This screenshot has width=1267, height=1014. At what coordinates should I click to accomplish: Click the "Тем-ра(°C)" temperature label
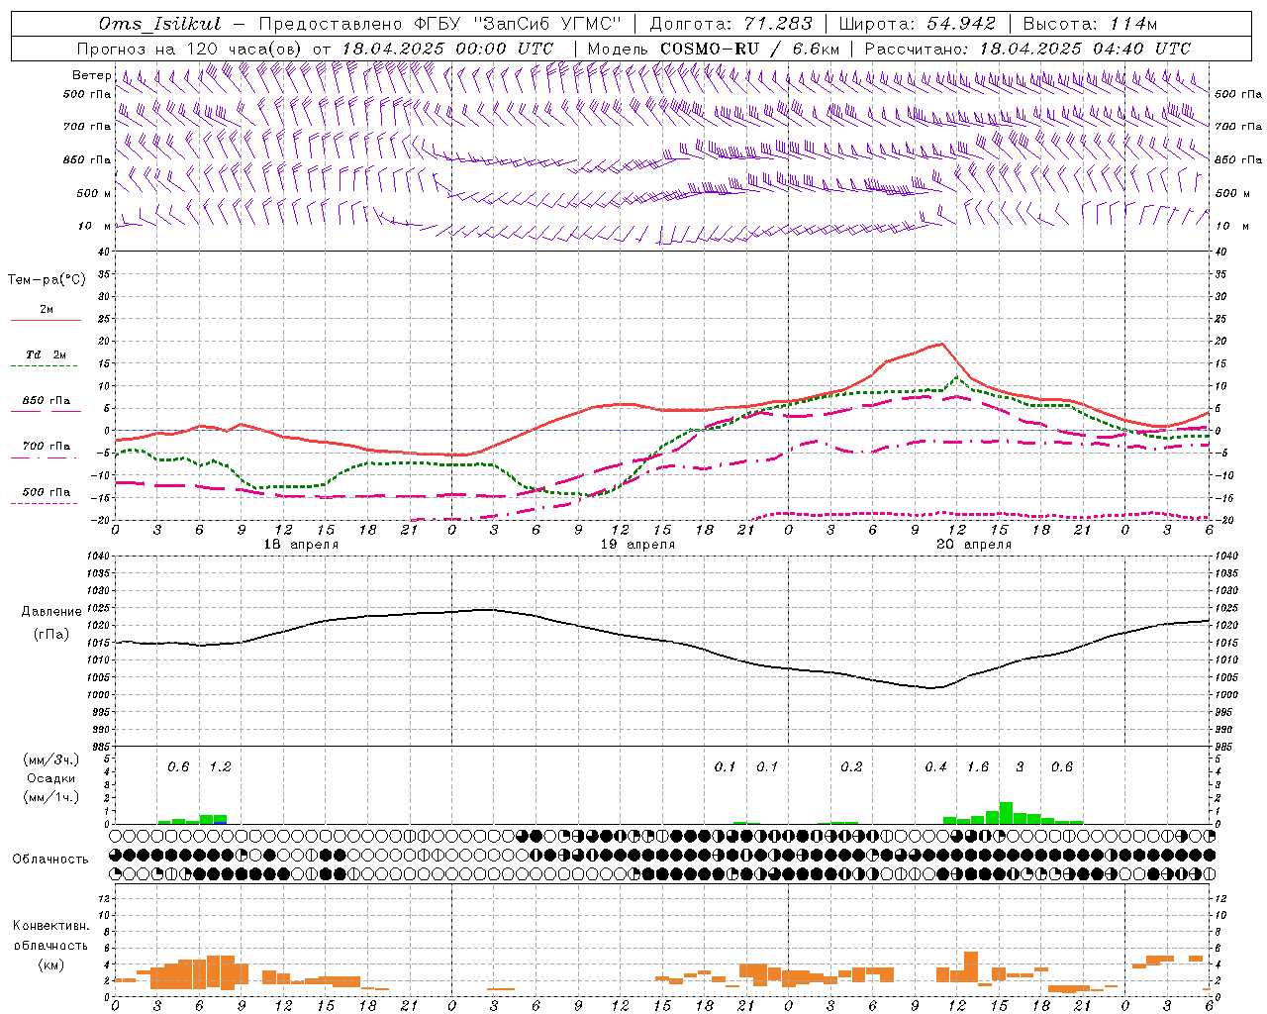coord(47,280)
